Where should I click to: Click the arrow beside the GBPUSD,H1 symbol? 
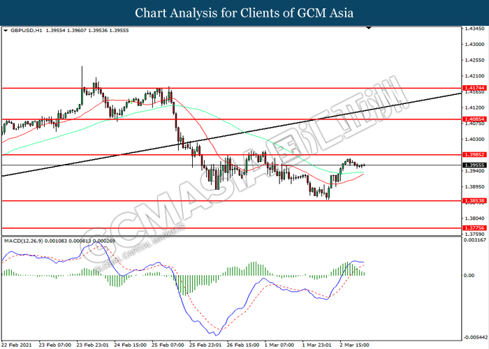(6, 31)
